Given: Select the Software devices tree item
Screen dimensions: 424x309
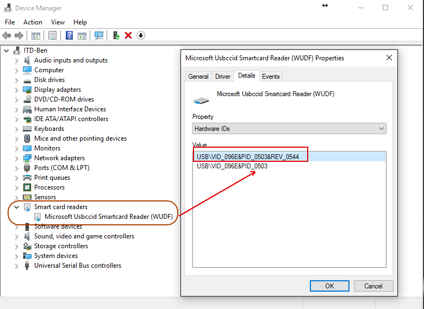Looking at the screenshot, I should [58, 226].
